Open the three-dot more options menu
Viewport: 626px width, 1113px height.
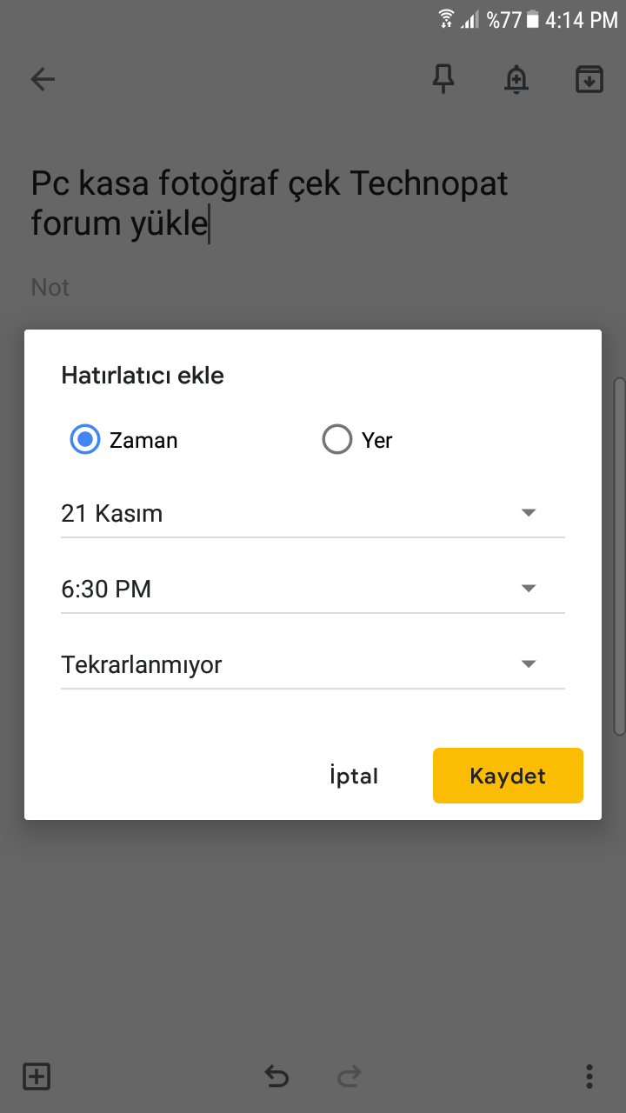[589, 1076]
